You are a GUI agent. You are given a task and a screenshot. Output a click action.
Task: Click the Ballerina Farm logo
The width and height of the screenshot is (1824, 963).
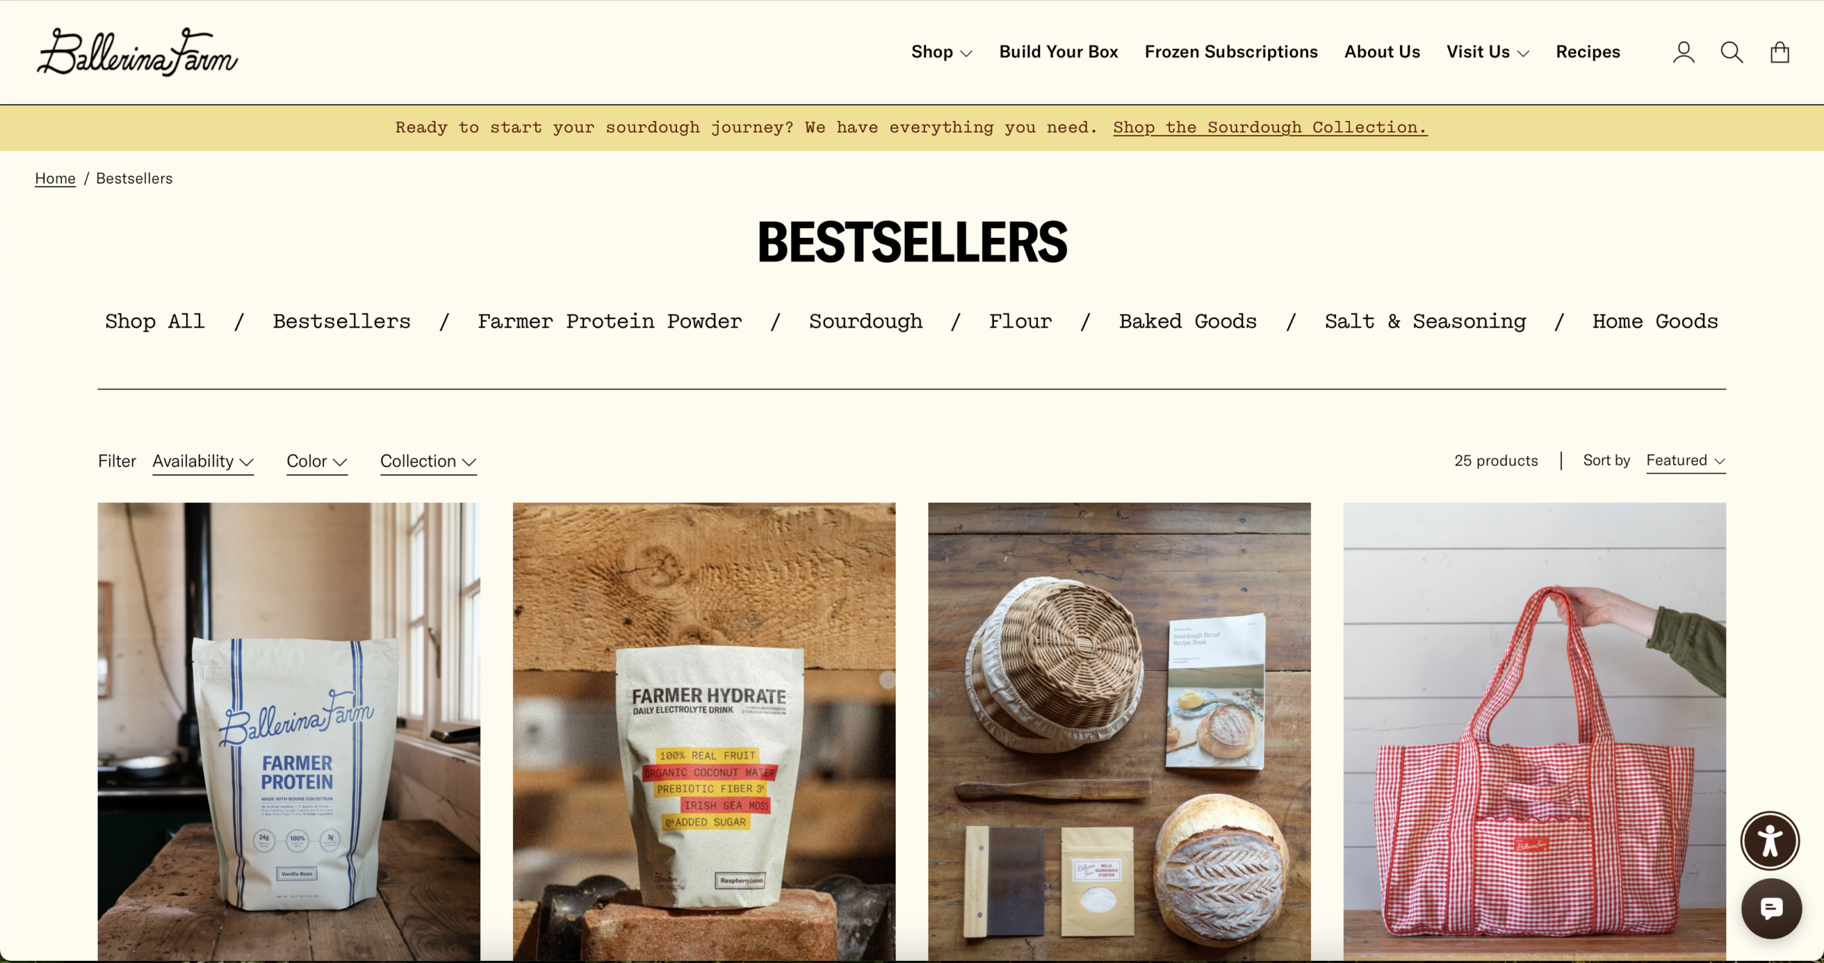pos(138,52)
